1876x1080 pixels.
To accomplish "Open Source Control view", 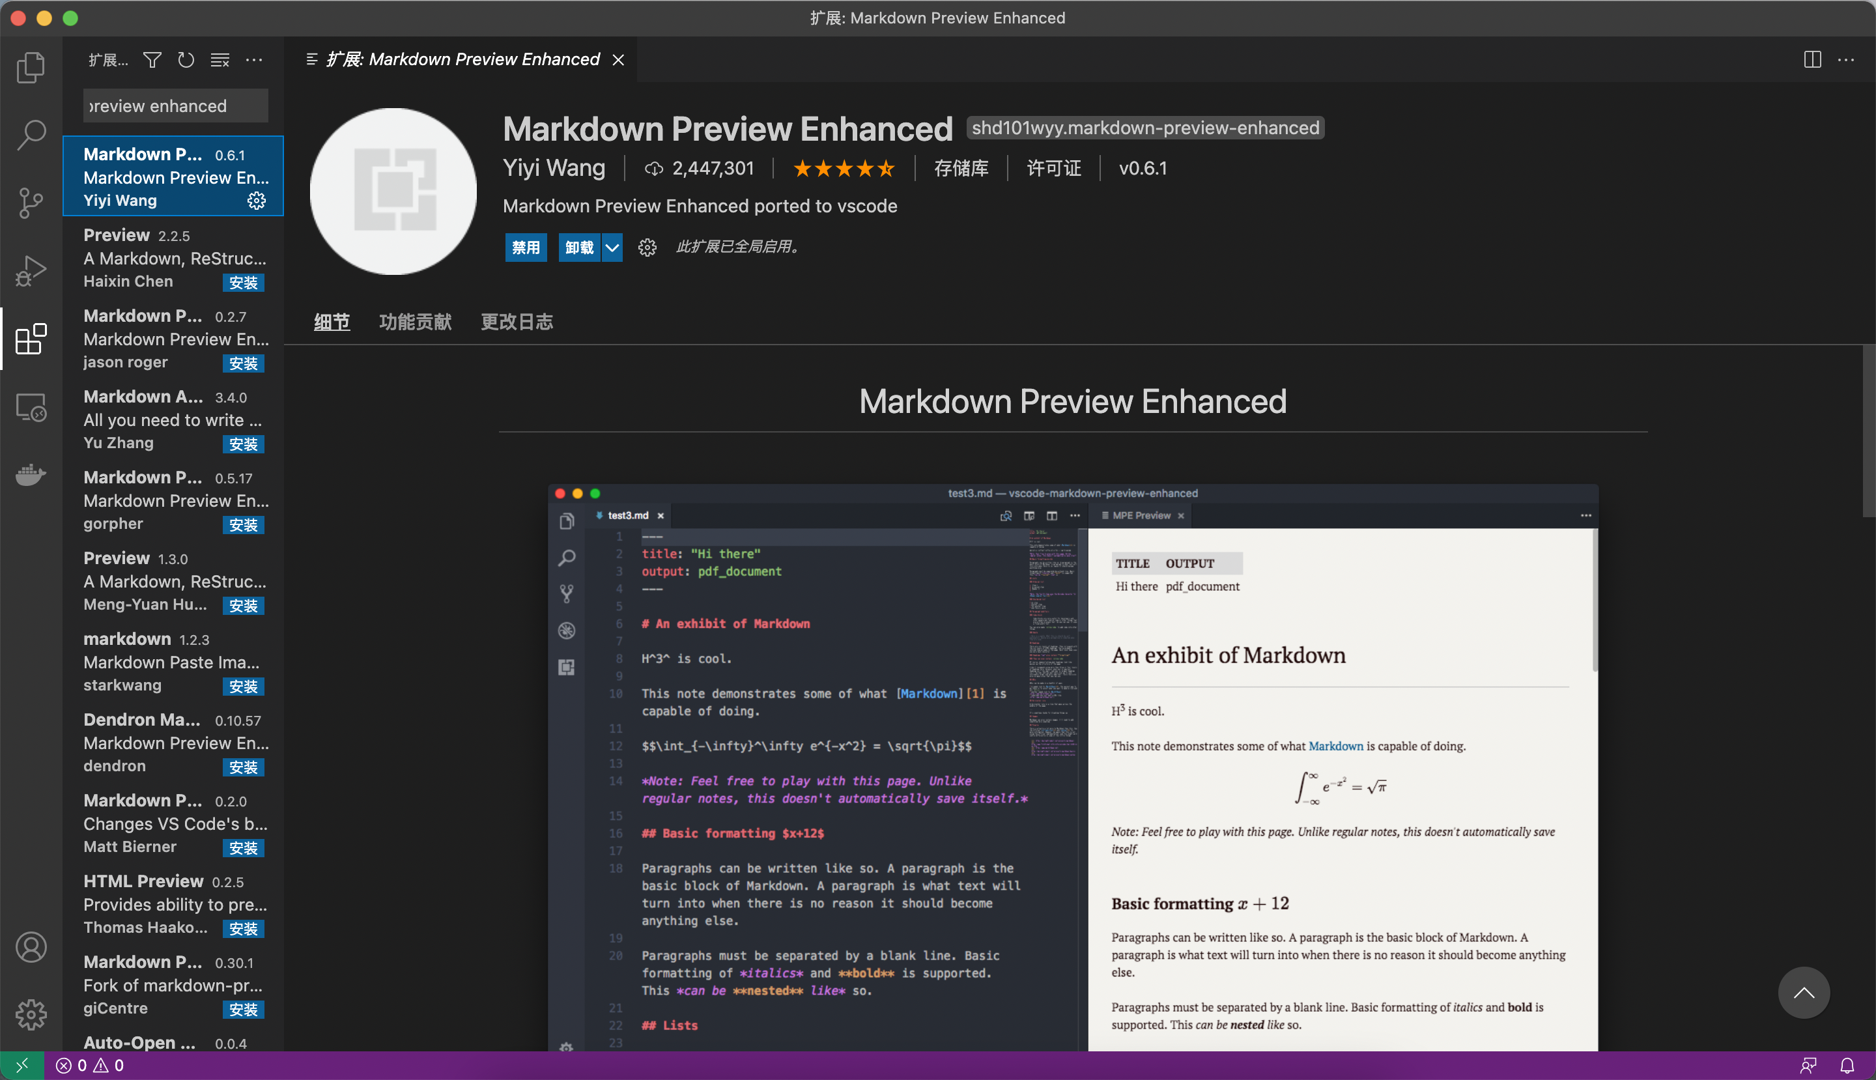I will pos(31,203).
